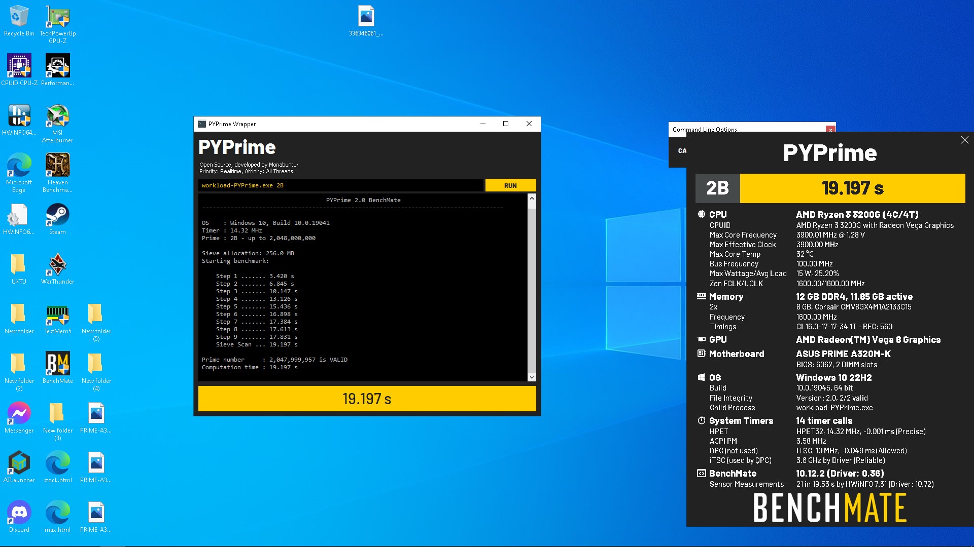Viewport: 974px width, 547px height.
Task: Click the RUN button in PYPrime Wrapper
Action: [510, 185]
